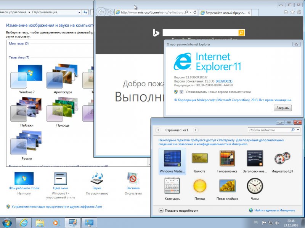
Task: Select the Головоломка puzzle gadget
Action: coord(227,161)
